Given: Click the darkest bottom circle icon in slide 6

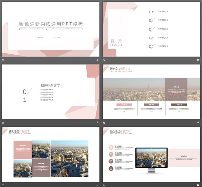Looking at the screenshot, I should coord(111,168).
